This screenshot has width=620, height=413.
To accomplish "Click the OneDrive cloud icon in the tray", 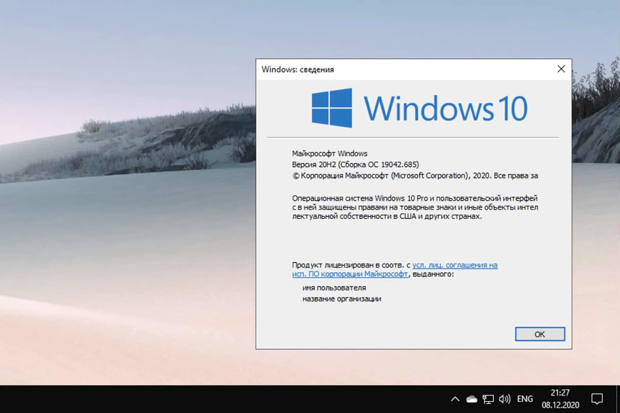I will tap(471, 399).
